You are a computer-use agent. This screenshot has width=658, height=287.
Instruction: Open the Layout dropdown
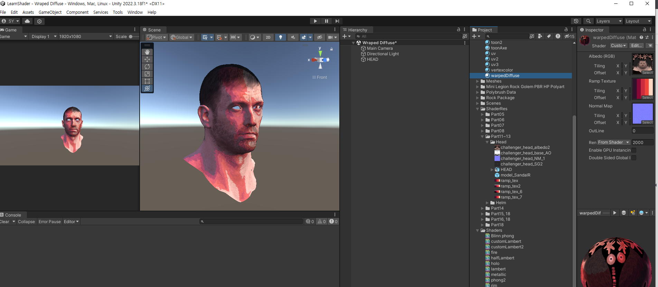(x=638, y=21)
